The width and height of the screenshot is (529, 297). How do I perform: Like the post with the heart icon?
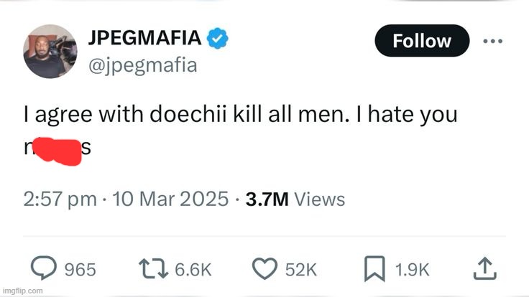click(266, 269)
